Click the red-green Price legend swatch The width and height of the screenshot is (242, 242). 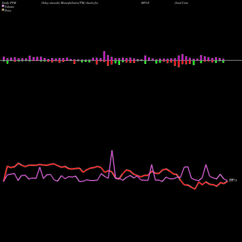[x=3, y=10]
